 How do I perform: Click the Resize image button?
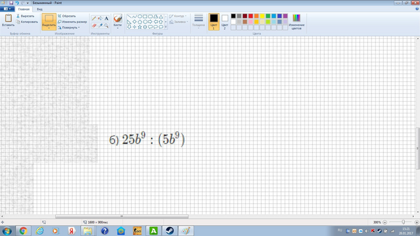click(x=72, y=22)
